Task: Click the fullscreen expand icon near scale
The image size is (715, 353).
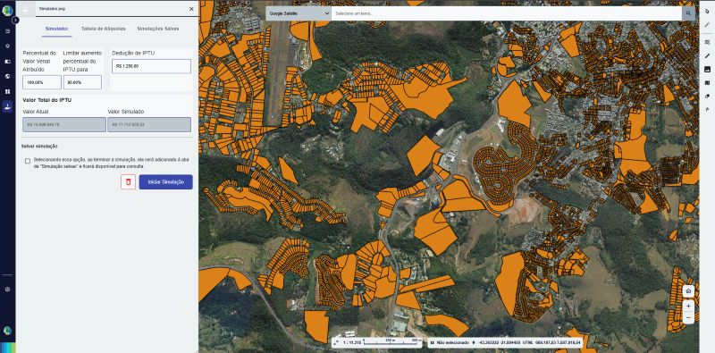Action: coord(337,342)
